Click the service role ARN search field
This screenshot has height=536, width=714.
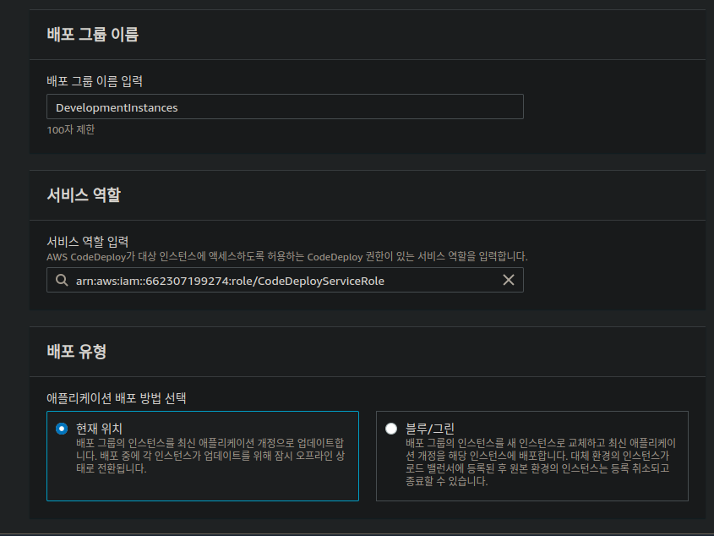285,280
